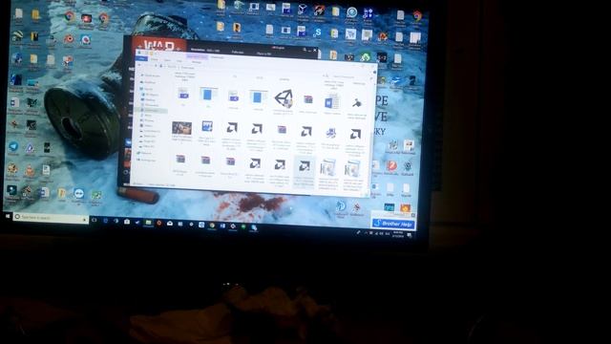This screenshot has height=344, width=611.
Task: Click the Explorer search field
Action: pyautogui.click(x=347, y=76)
